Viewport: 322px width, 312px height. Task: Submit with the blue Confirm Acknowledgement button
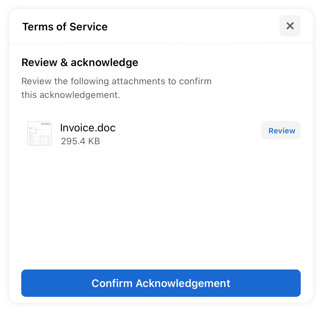coord(161,283)
